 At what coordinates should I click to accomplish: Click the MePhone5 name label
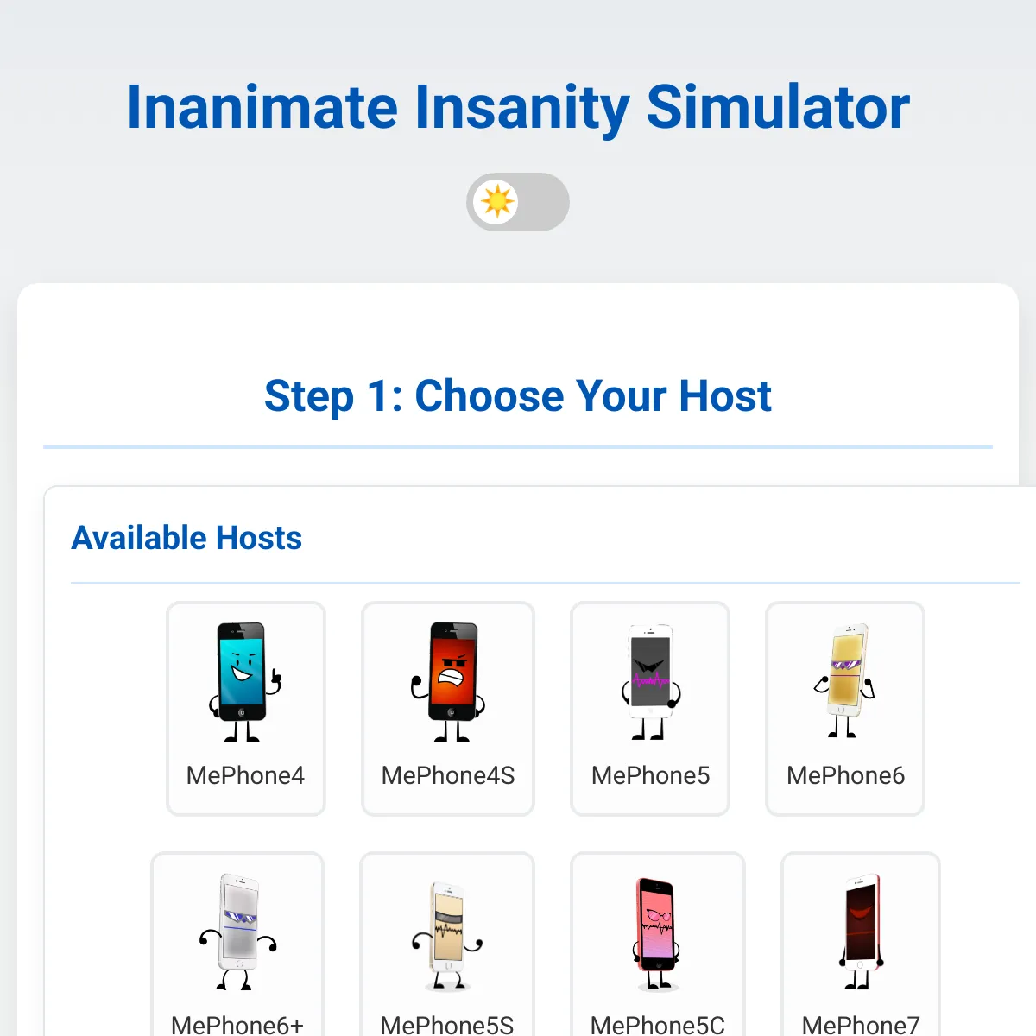coord(650,775)
